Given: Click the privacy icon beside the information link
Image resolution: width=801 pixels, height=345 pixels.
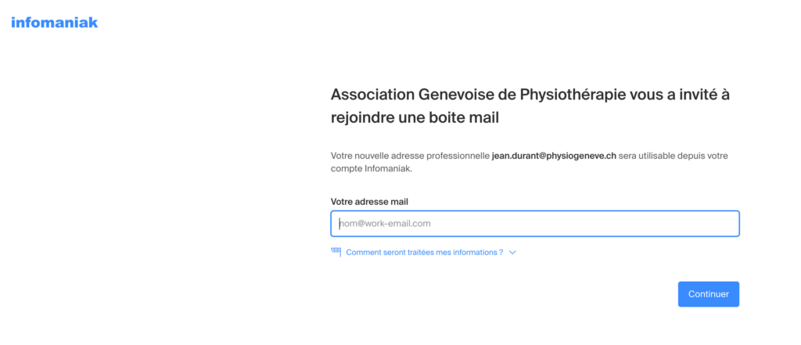Looking at the screenshot, I should coord(336,252).
